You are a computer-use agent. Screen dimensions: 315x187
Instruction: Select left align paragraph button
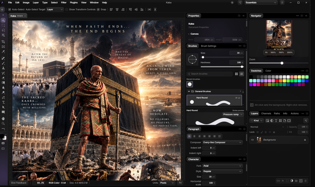pos(189,136)
